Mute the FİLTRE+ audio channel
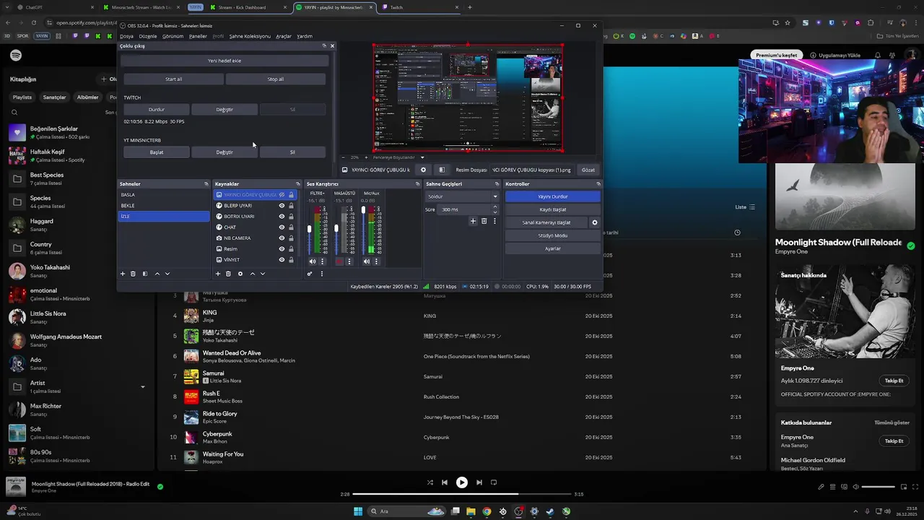This screenshot has height=520, width=924. coord(313,261)
